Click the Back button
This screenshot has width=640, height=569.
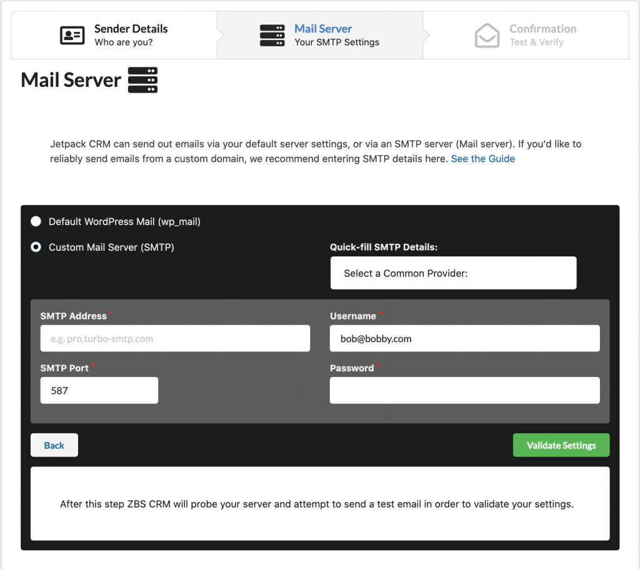pyautogui.click(x=54, y=445)
